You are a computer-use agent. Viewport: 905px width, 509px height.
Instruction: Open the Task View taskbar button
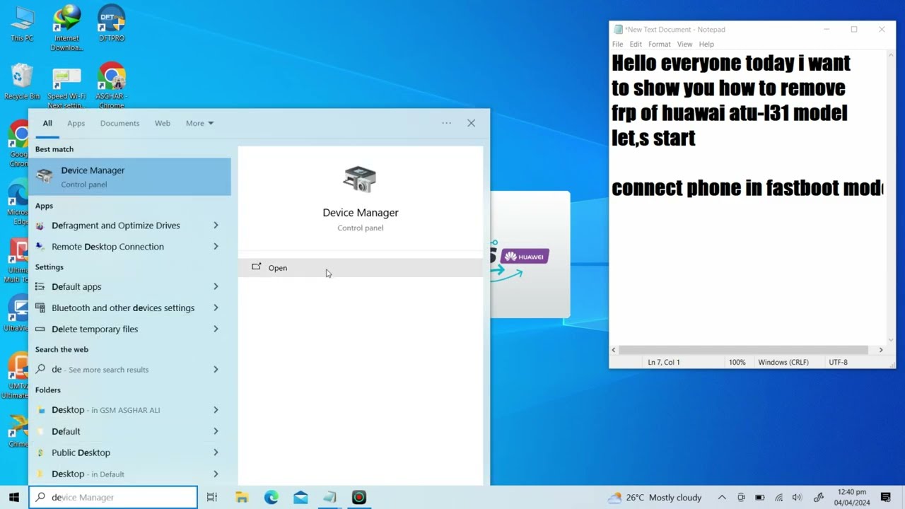tap(212, 498)
